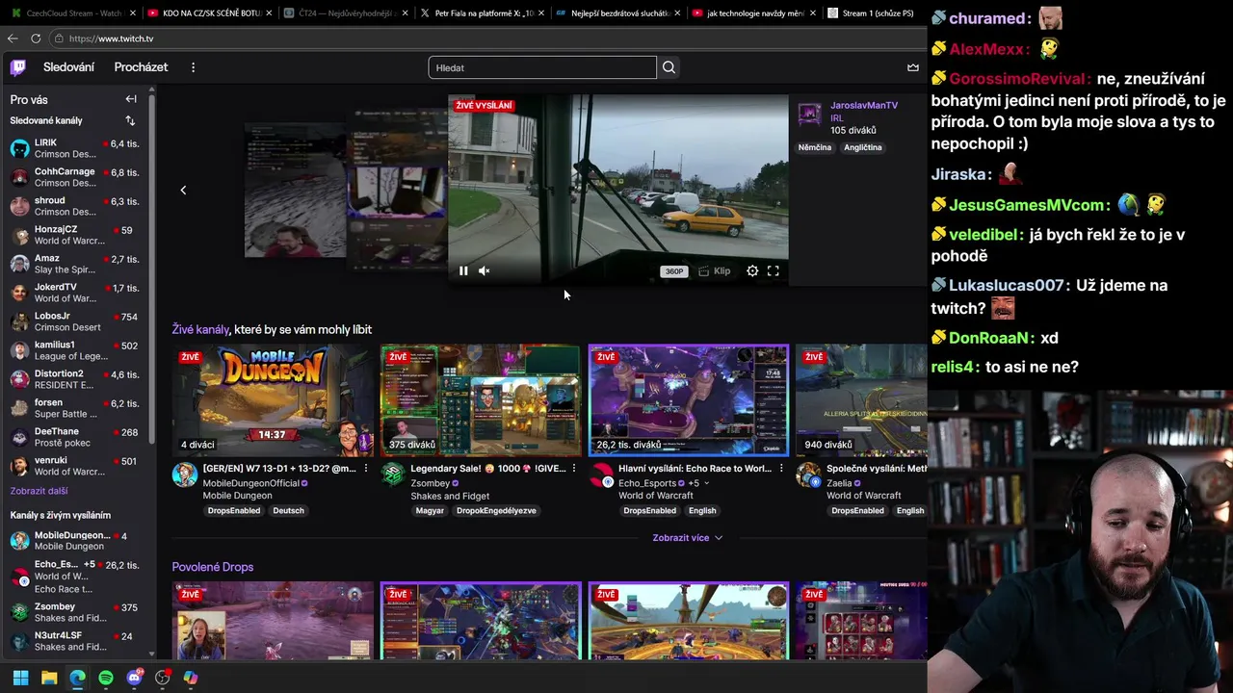Click the Magyar tag under Zsombey

pos(430,511)
